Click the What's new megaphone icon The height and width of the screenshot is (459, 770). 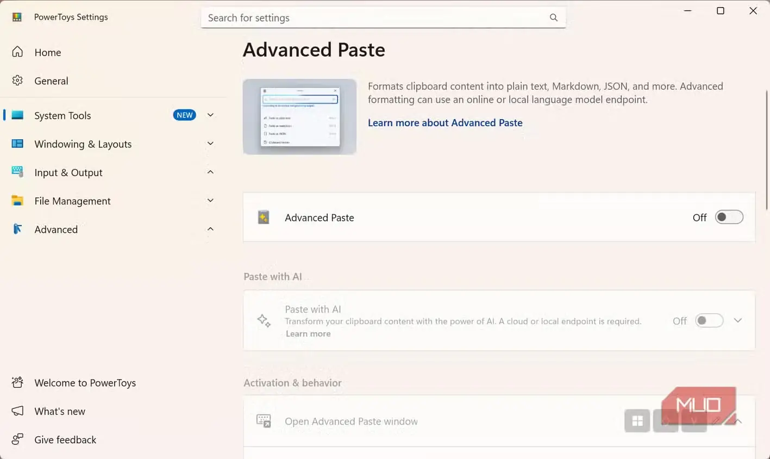[x=17, y=411]
